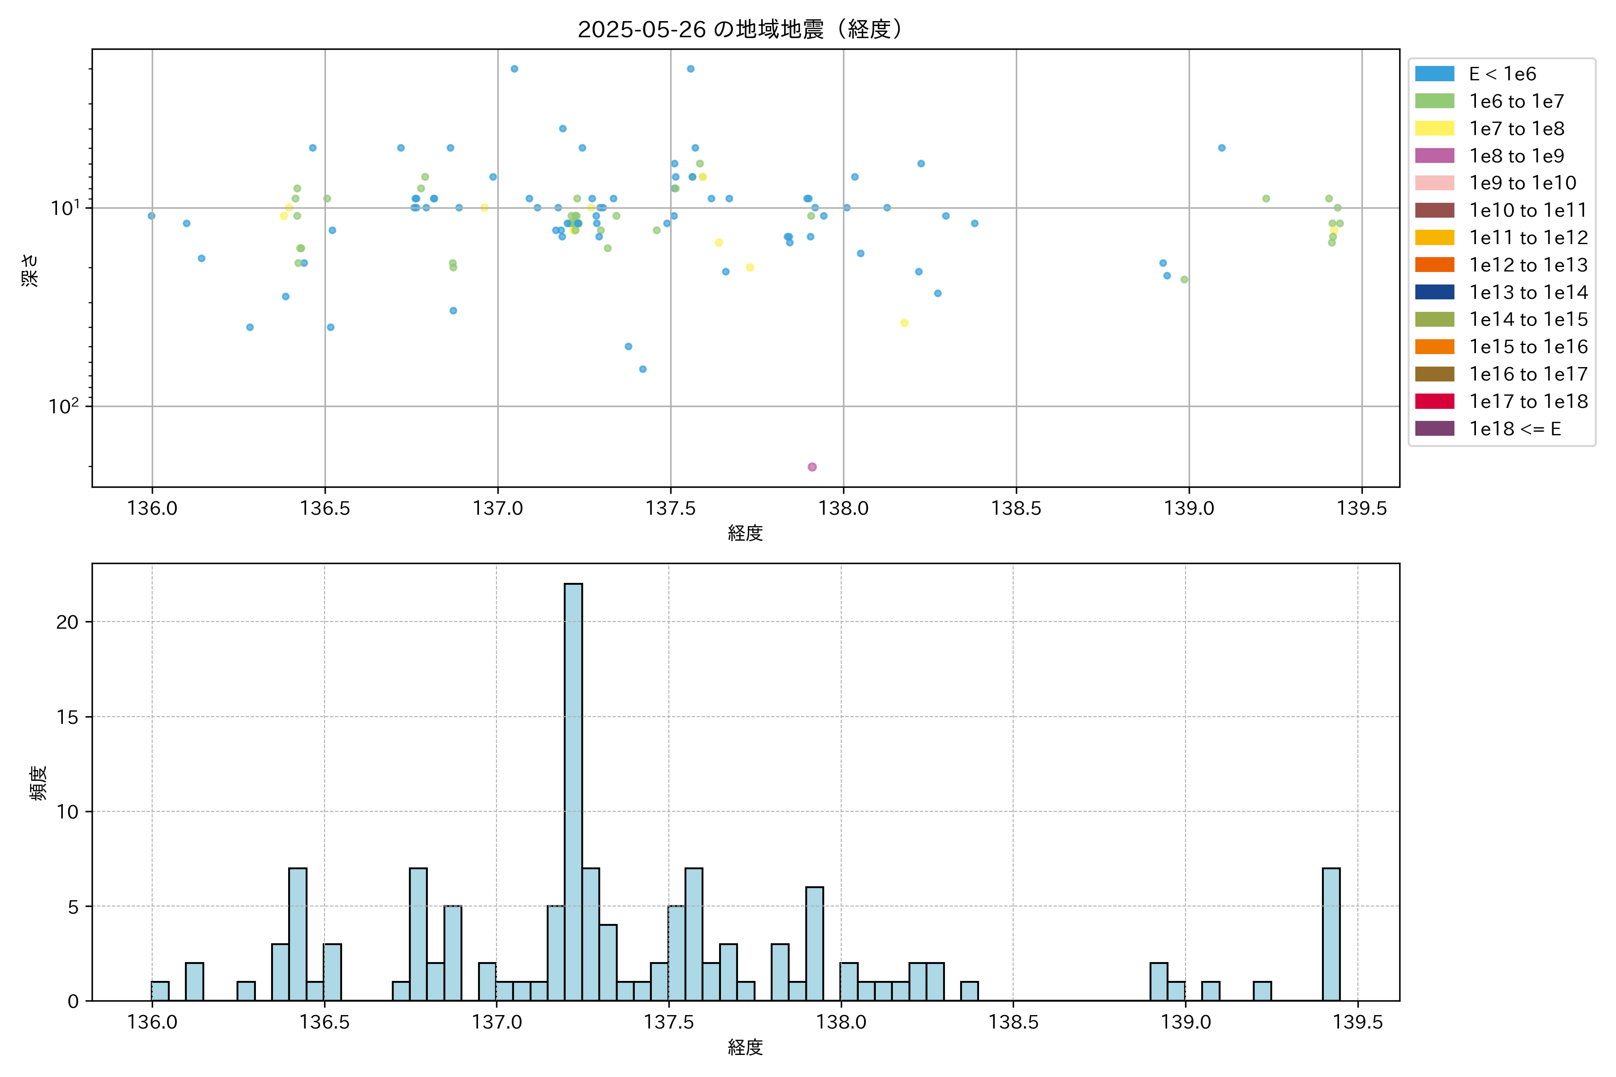1616x1077 pixels.
Task: Click the 経度 label under the scatter plot
Action: coord(746,533)
